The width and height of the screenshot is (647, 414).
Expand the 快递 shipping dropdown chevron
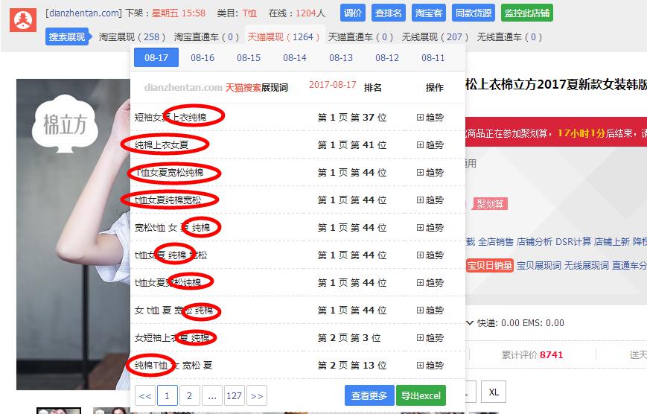[x=469, y=323]
